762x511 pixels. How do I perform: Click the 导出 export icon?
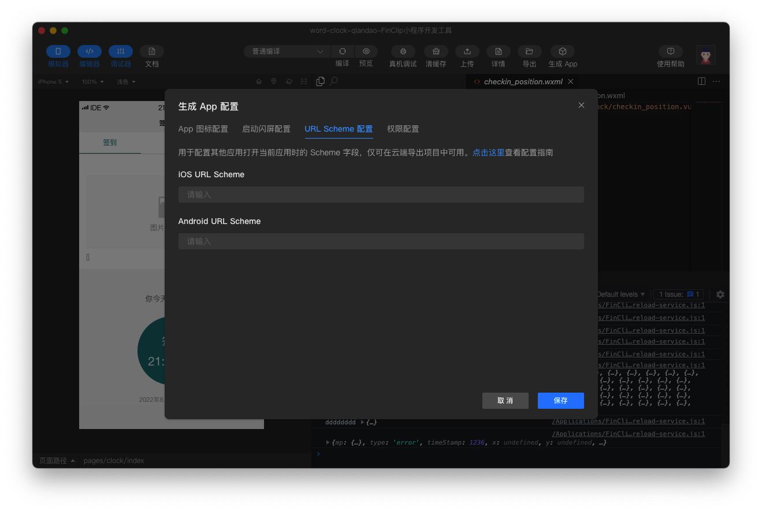529,51
